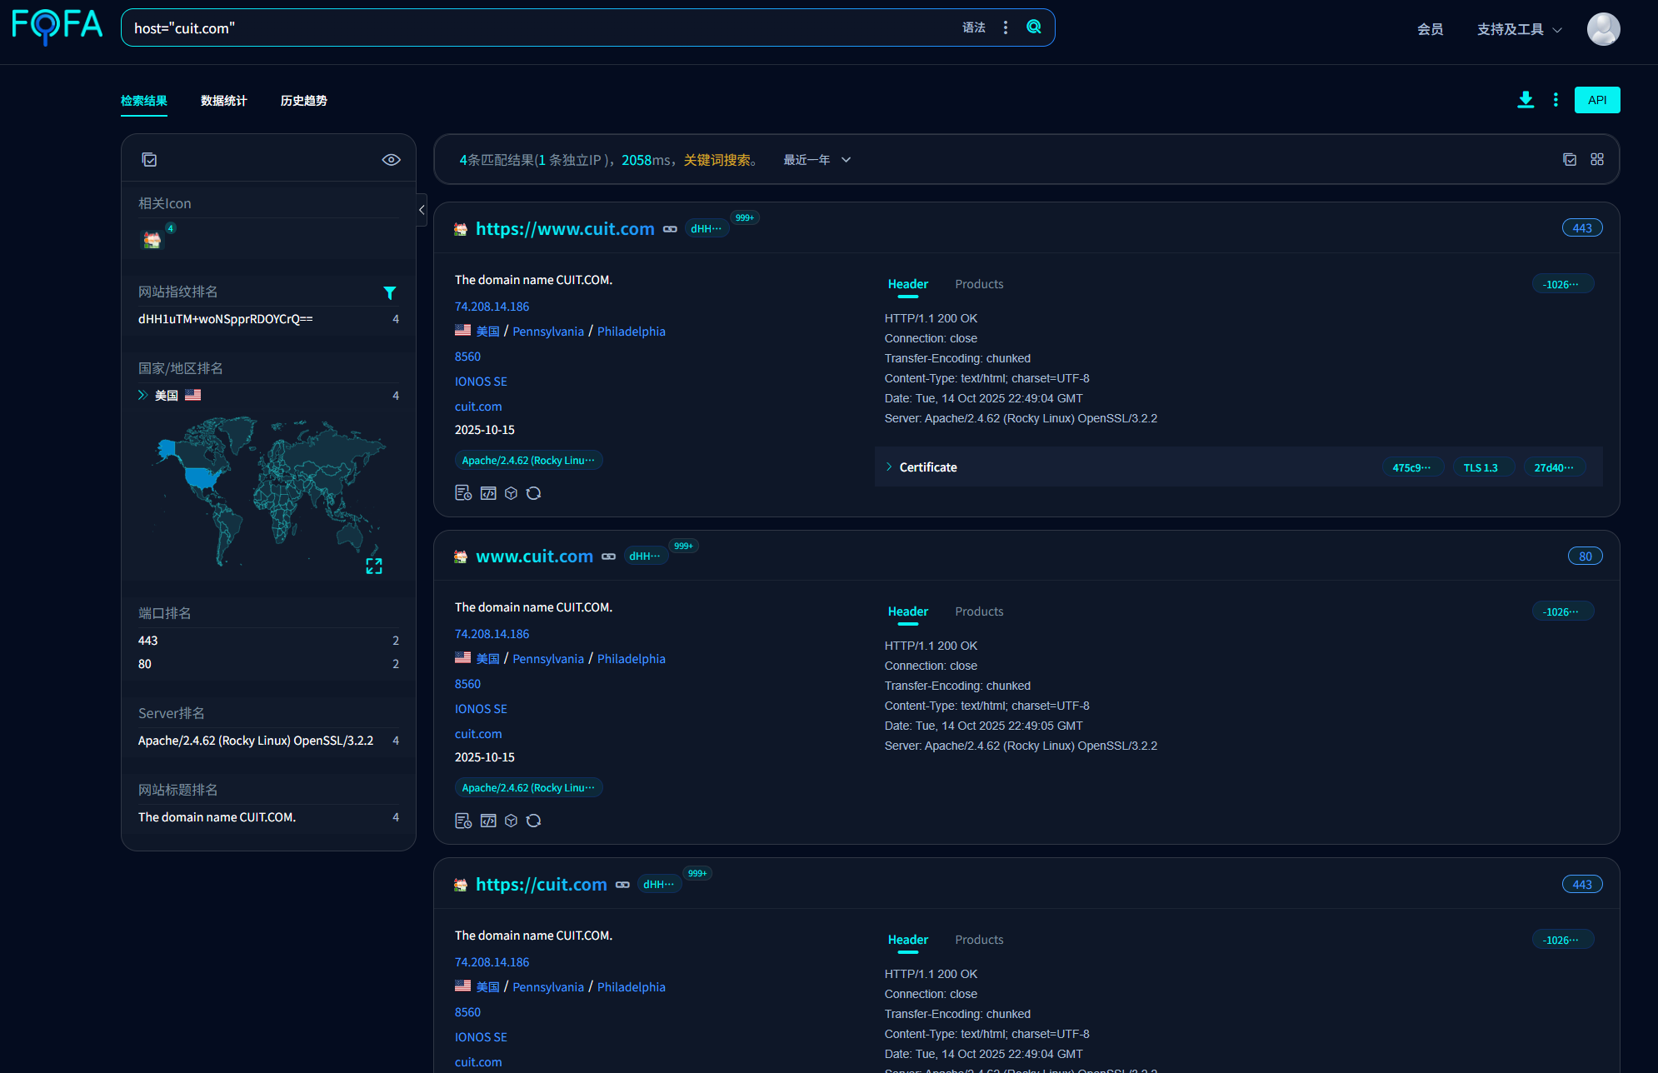Switch to 数据统计 tab
Viewport: 1658px width, 1073px height.
224,101
